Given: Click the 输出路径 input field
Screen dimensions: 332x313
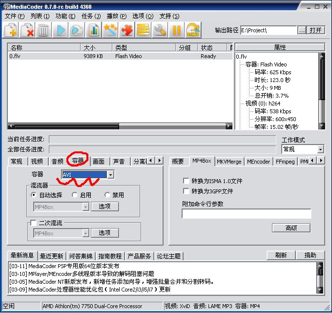Looking at the screenshot, I should [x=269, y=30].
